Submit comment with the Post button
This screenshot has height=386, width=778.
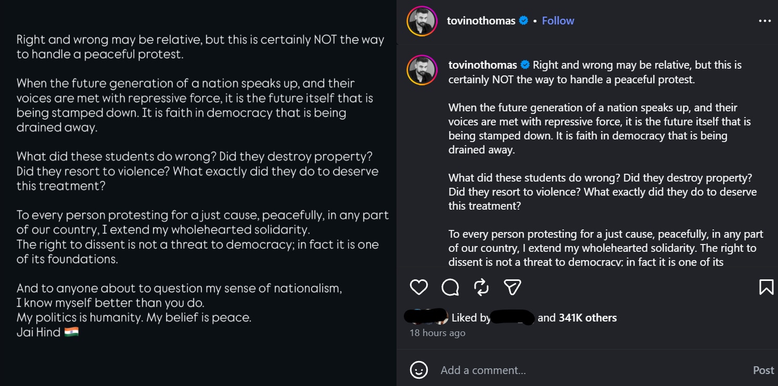click(x=763, y=370)
